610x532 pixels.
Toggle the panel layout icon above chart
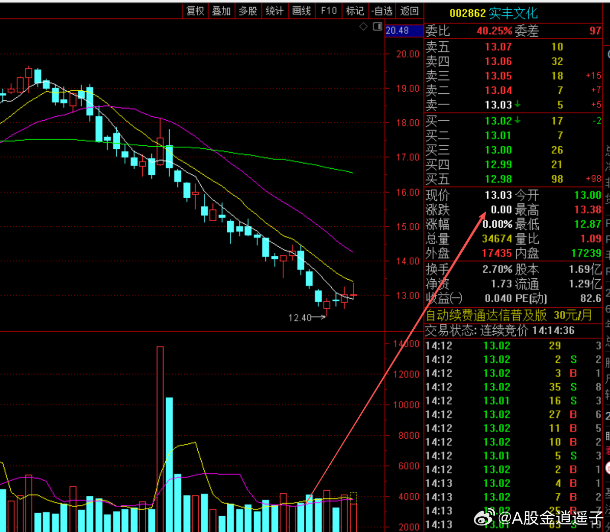tap(377, 26)
